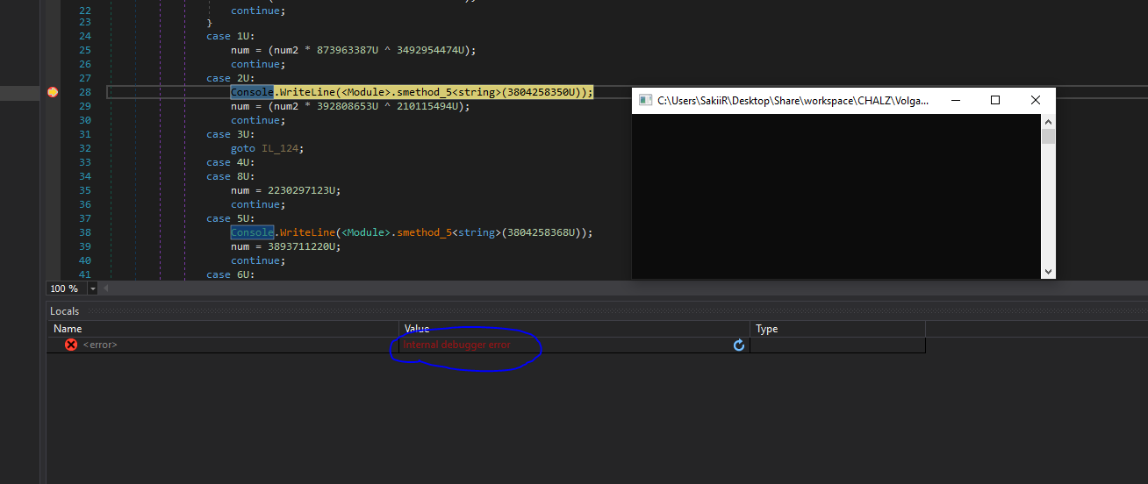1148x484 pixels.
Task: Click 'goto IL_124;' on line 32
Action: (268, 148)
